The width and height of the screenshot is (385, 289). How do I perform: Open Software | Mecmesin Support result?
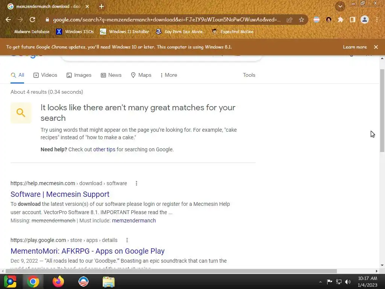[60, 194]
